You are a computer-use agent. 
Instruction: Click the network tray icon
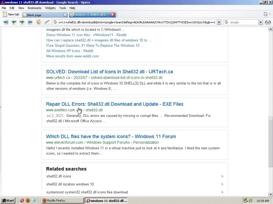coord(246,201)
